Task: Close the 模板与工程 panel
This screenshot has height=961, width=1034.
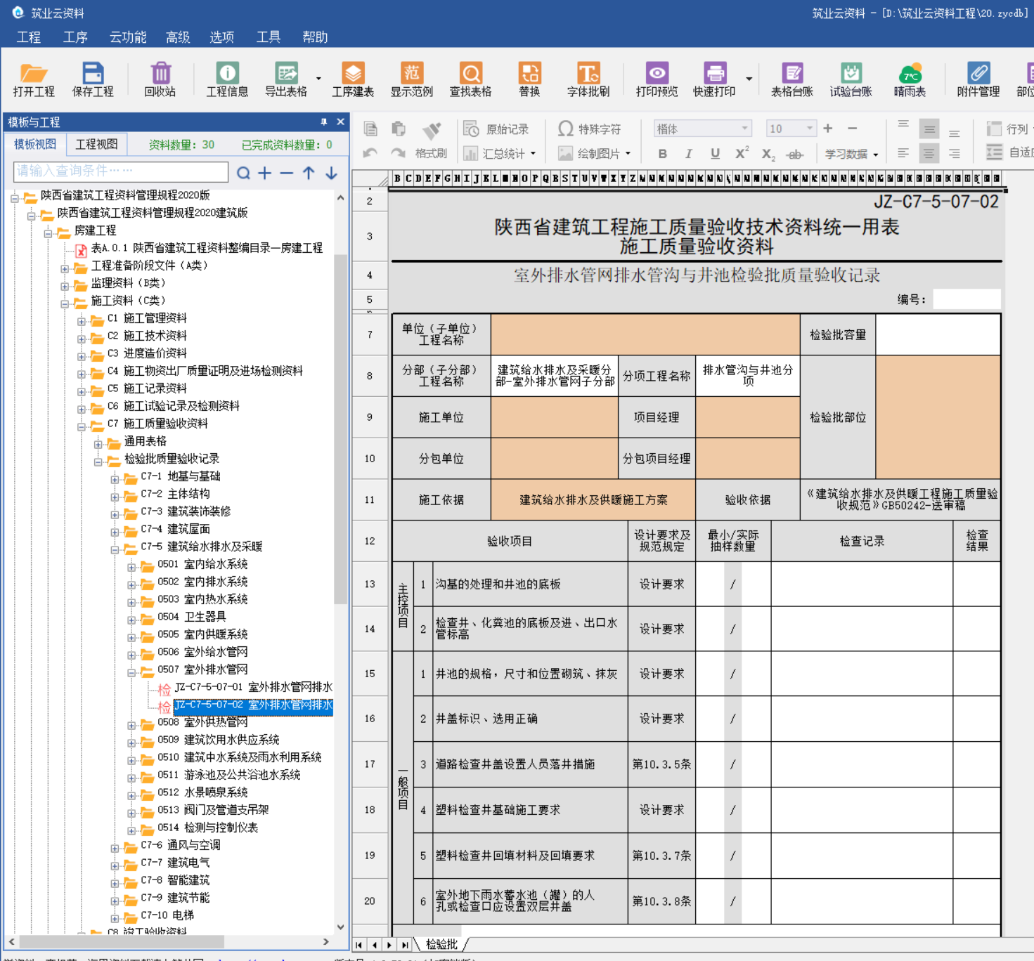Action: coord(341,122)
